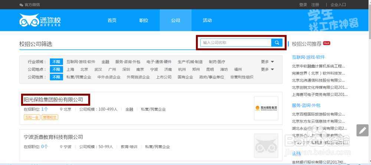
Task: Go to the 公司 nav tab
Action: click(175, 20)
